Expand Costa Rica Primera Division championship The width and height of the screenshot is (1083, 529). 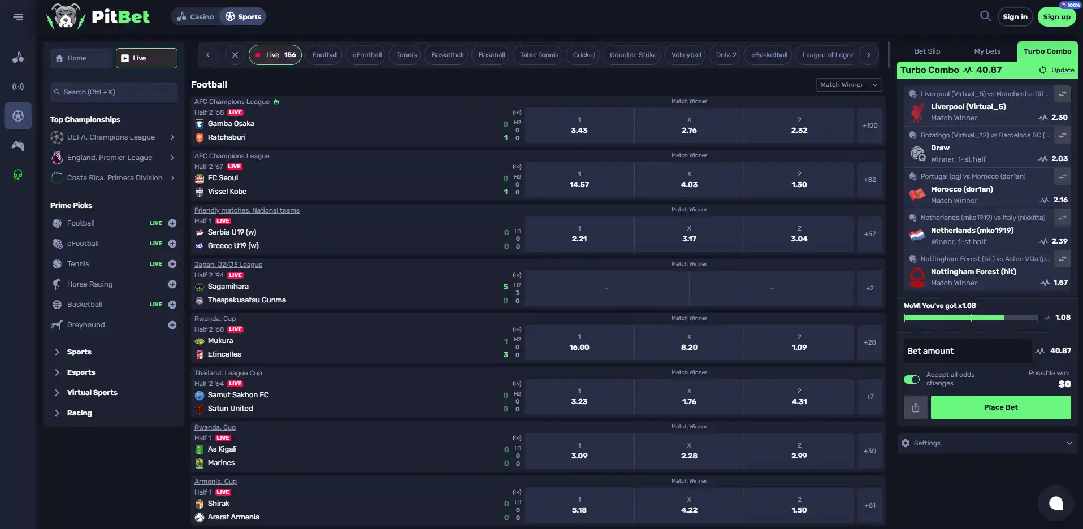pyautogui.click(x=114, y=178)
